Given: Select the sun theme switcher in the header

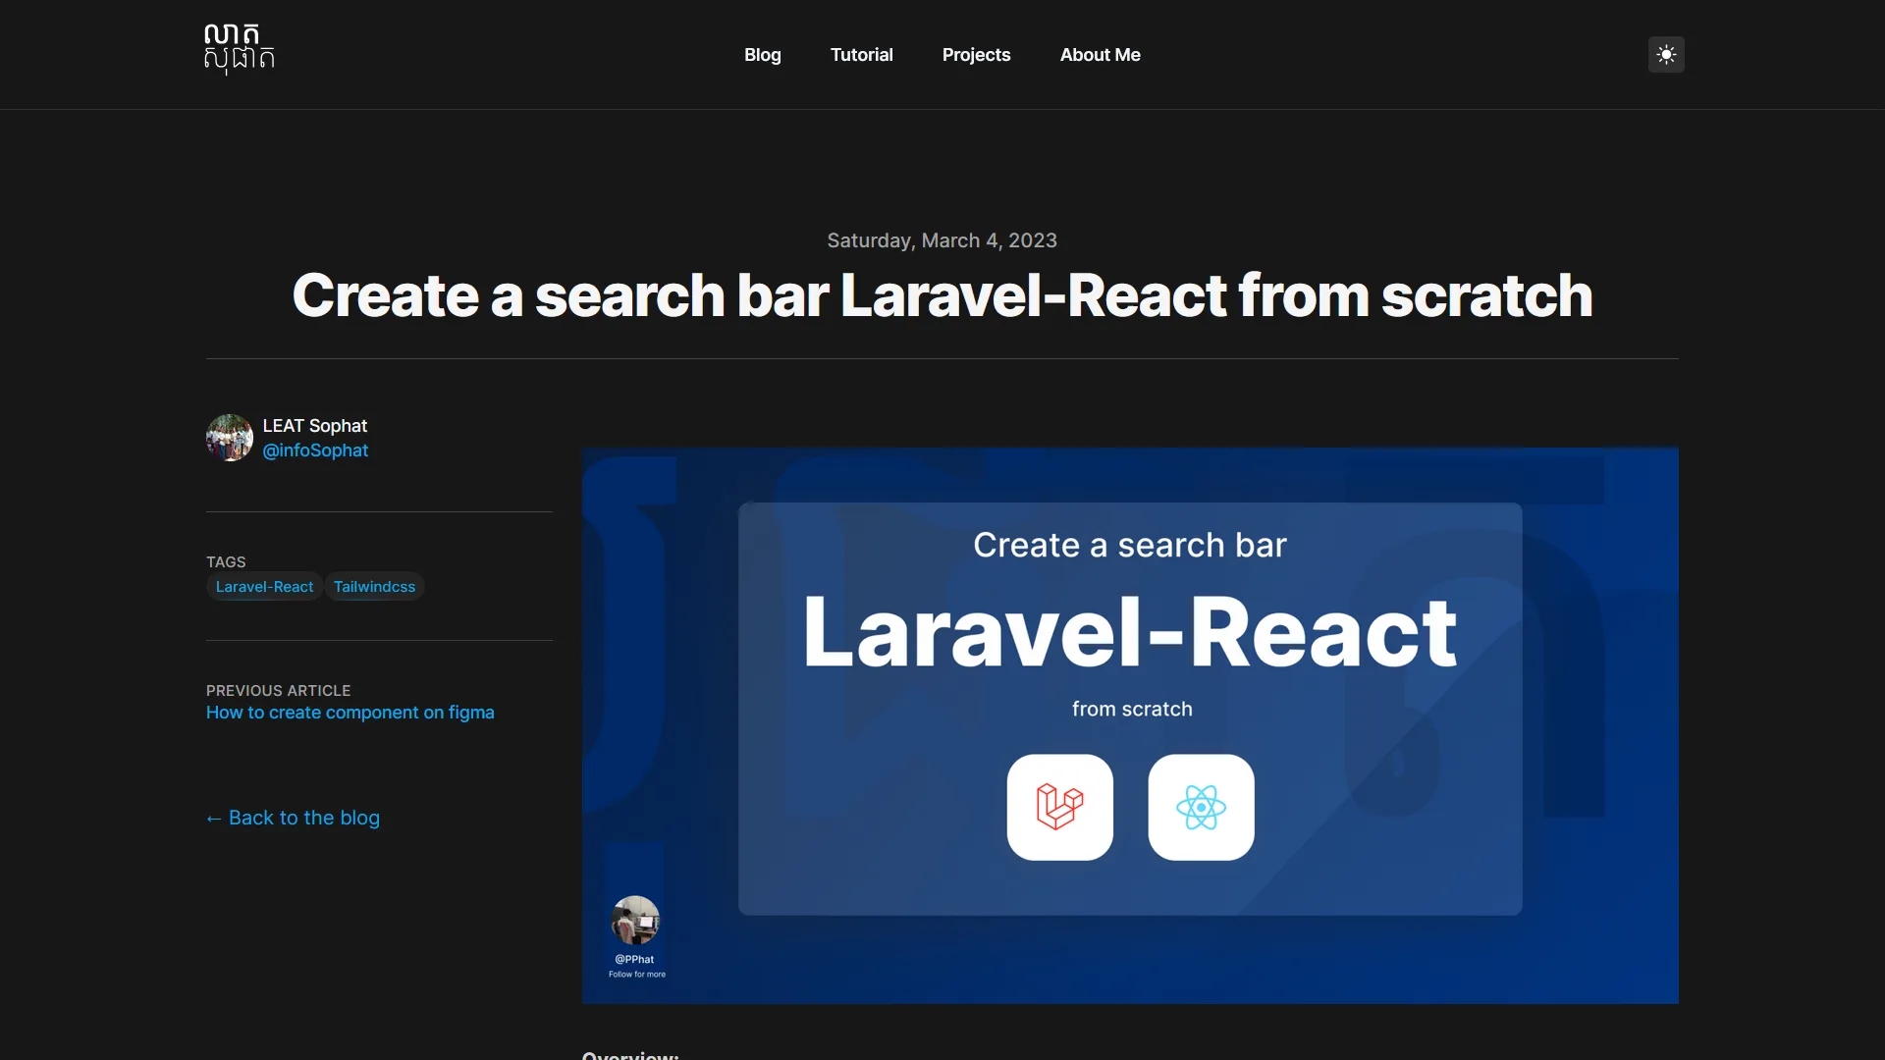Looking at the screenshot, I should pos(1666,54).
